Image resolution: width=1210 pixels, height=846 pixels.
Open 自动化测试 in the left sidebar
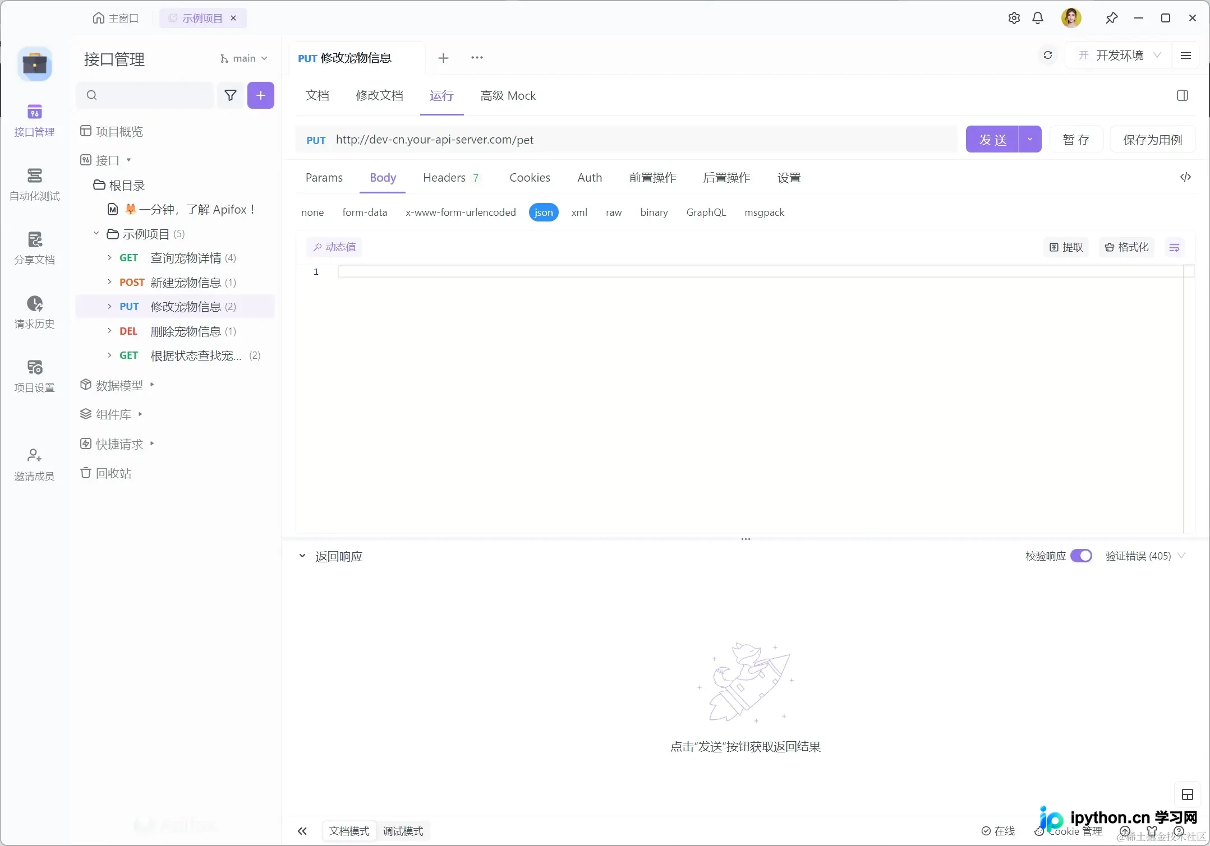point(34,184)
